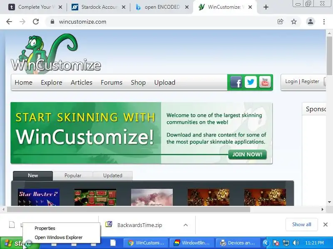Click the wincustomize.com address bar

point(162,22)
